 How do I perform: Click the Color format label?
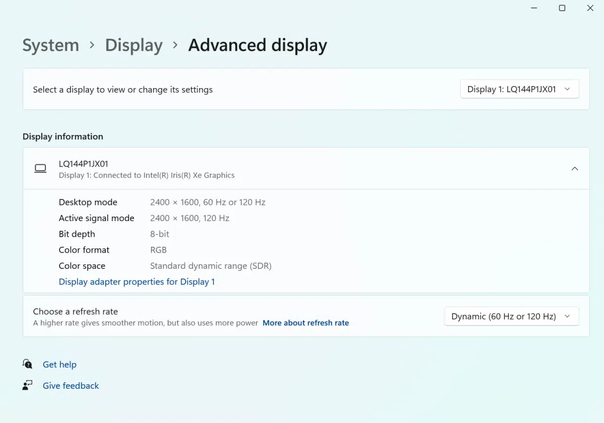(84, 250)
